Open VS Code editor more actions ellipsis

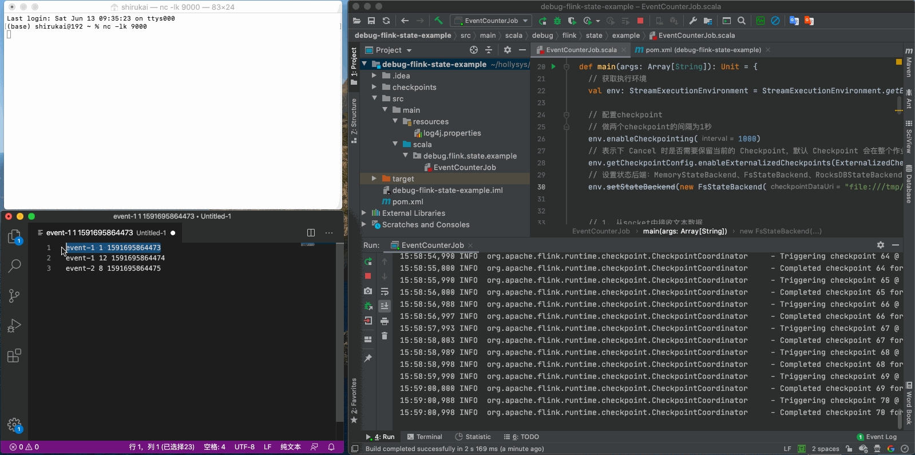329,232
